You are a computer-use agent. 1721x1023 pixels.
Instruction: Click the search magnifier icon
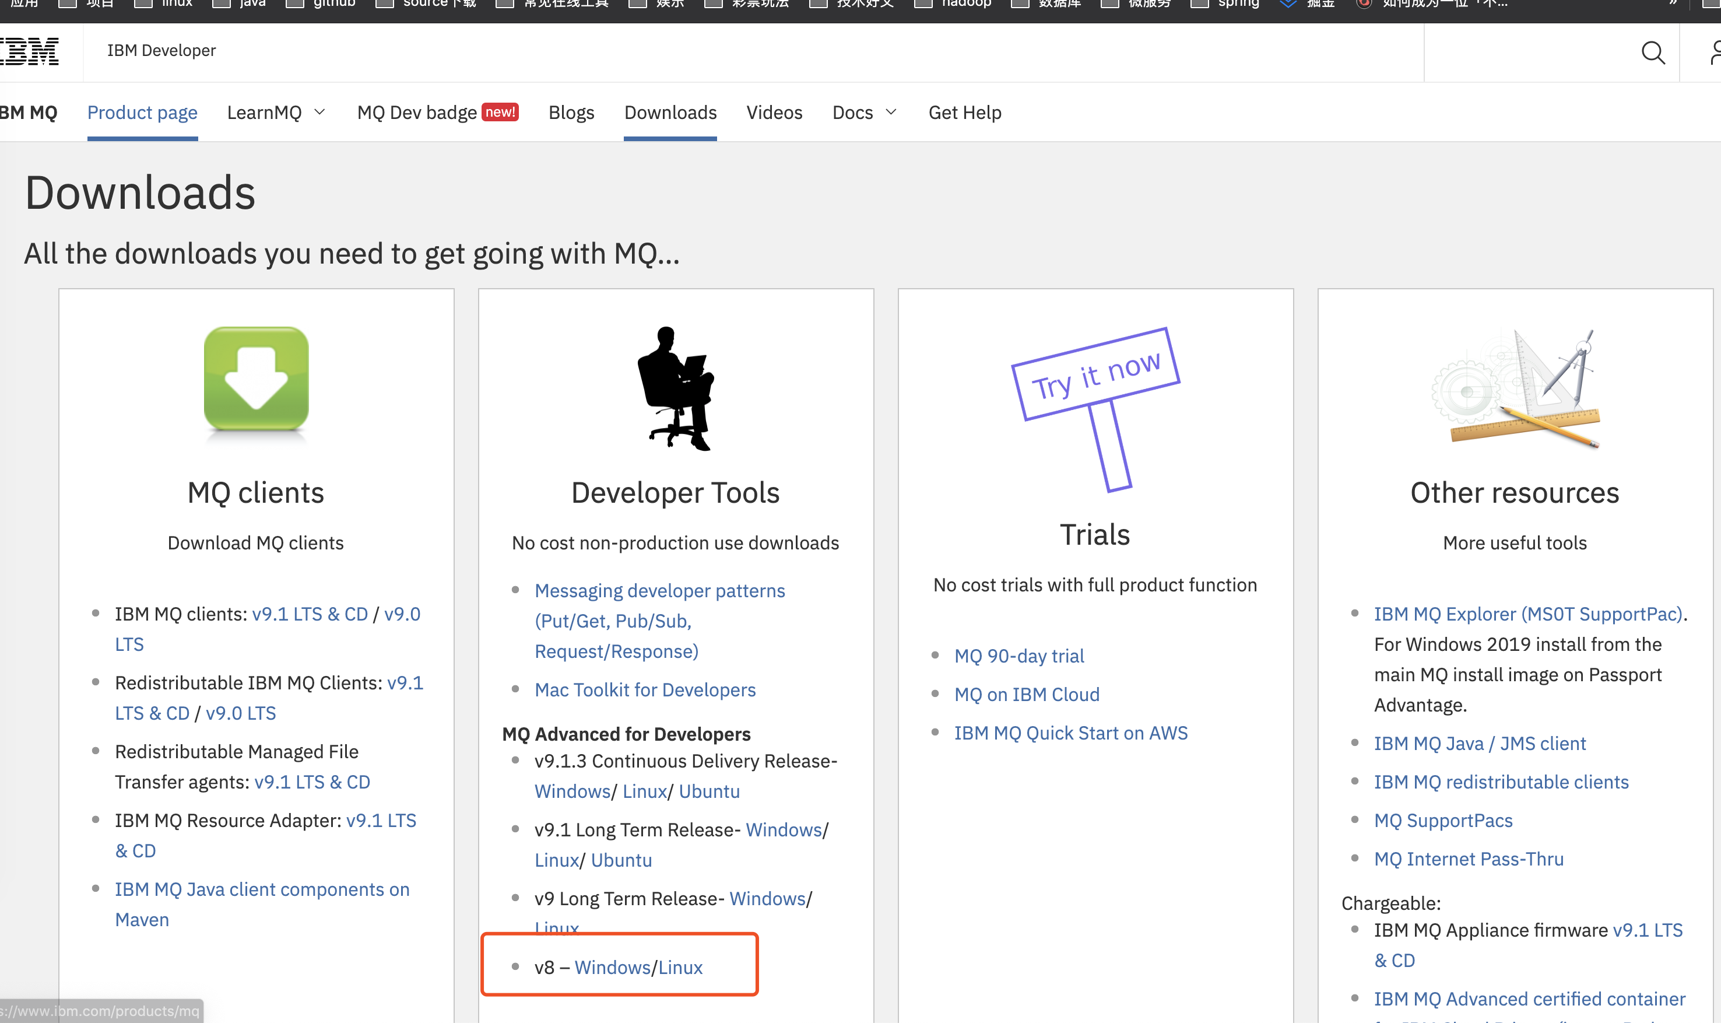coord(1653,52)
